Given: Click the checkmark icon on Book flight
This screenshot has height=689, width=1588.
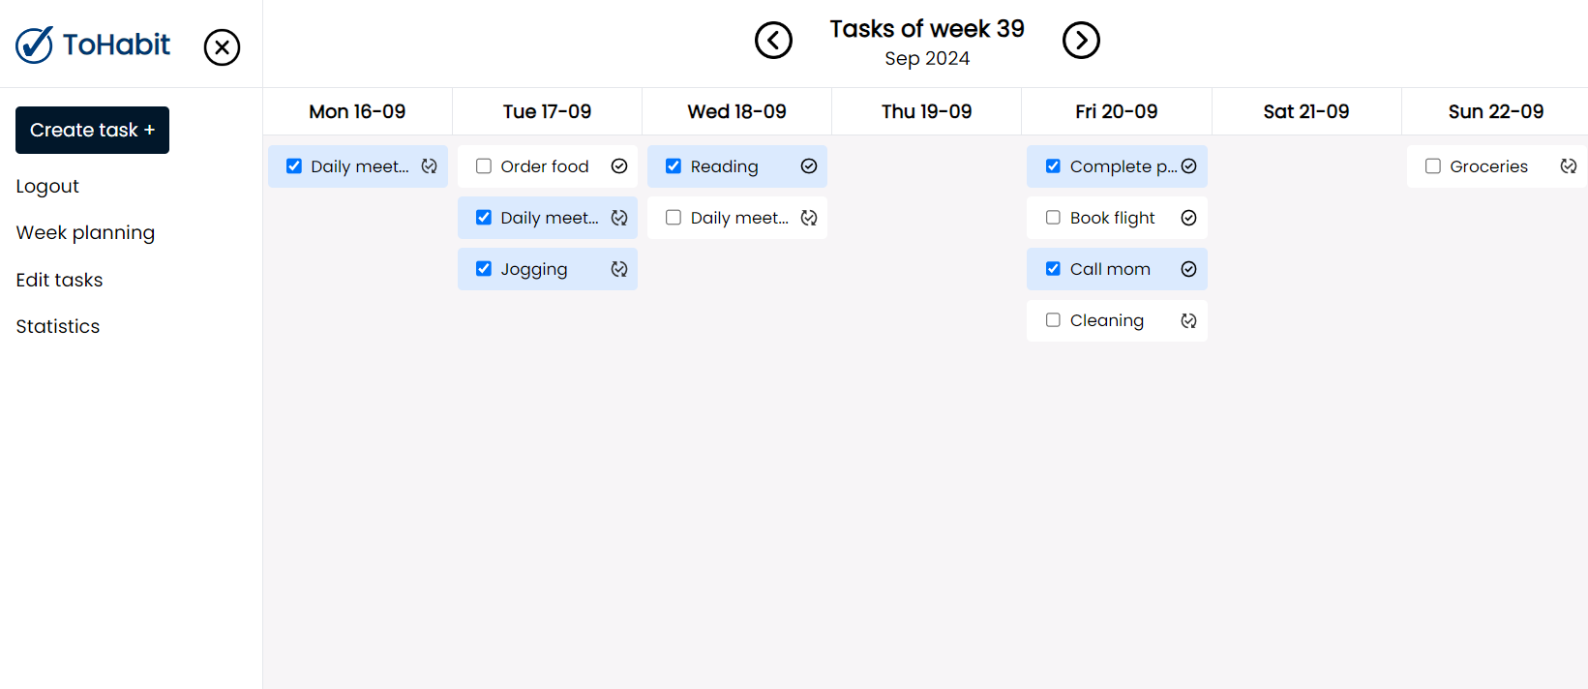Looking at the screenshot, I should [x=1188, y=218].
